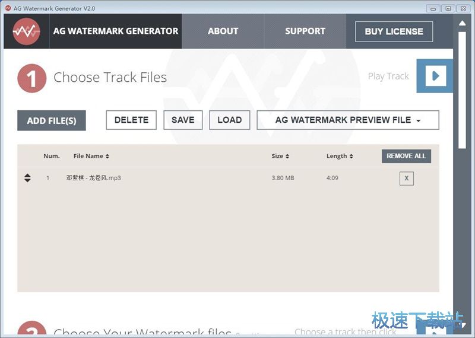Open the SUPPORT tab
Screen dimensions: 475x338
pos(305,31)
